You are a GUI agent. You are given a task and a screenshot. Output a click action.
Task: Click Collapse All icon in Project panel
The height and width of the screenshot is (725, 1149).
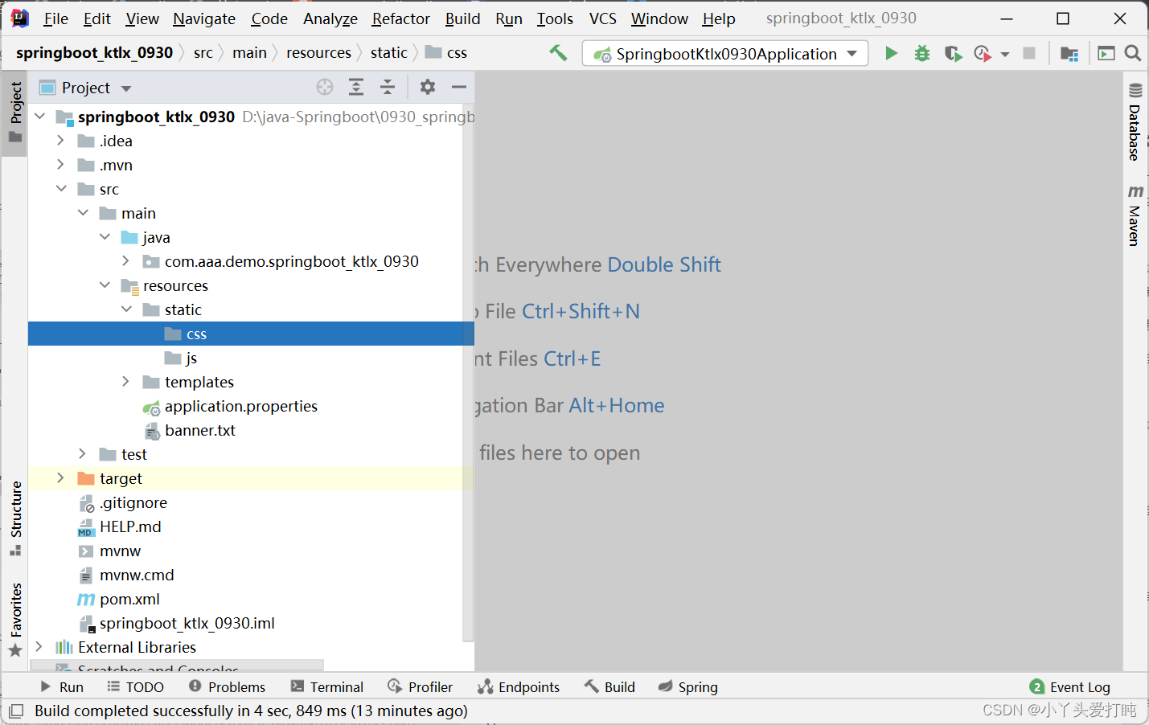pyautogui.click(x=388, y=87)
